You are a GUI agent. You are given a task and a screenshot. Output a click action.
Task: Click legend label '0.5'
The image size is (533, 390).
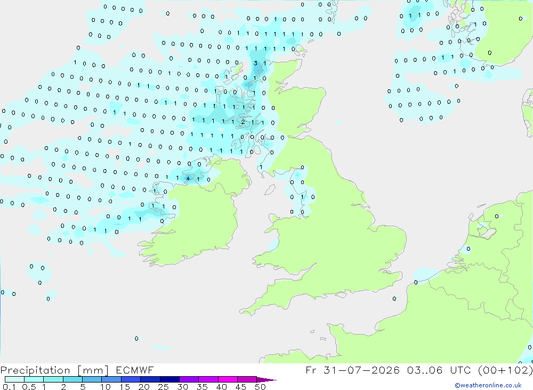pos(29,387)
